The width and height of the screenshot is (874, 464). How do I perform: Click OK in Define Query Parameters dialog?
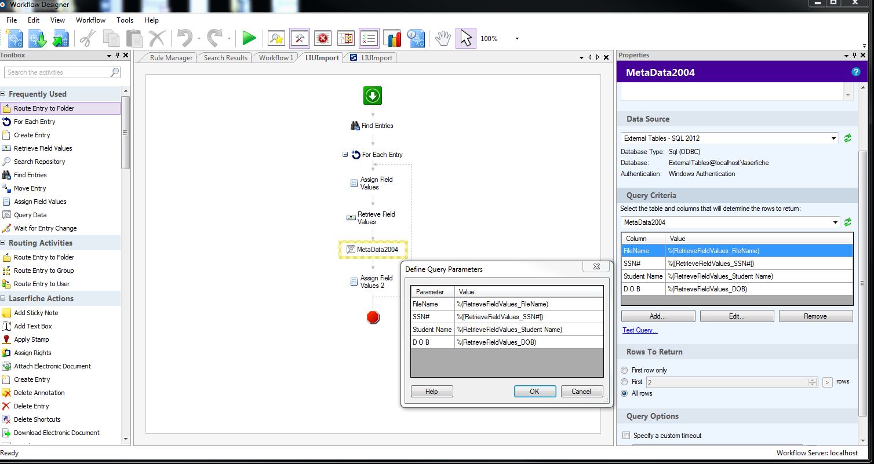click(534, 392)
